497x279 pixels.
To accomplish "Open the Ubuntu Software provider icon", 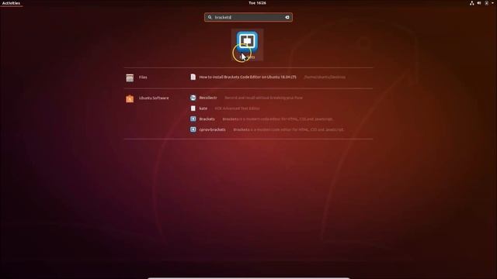I will [130, 98].
